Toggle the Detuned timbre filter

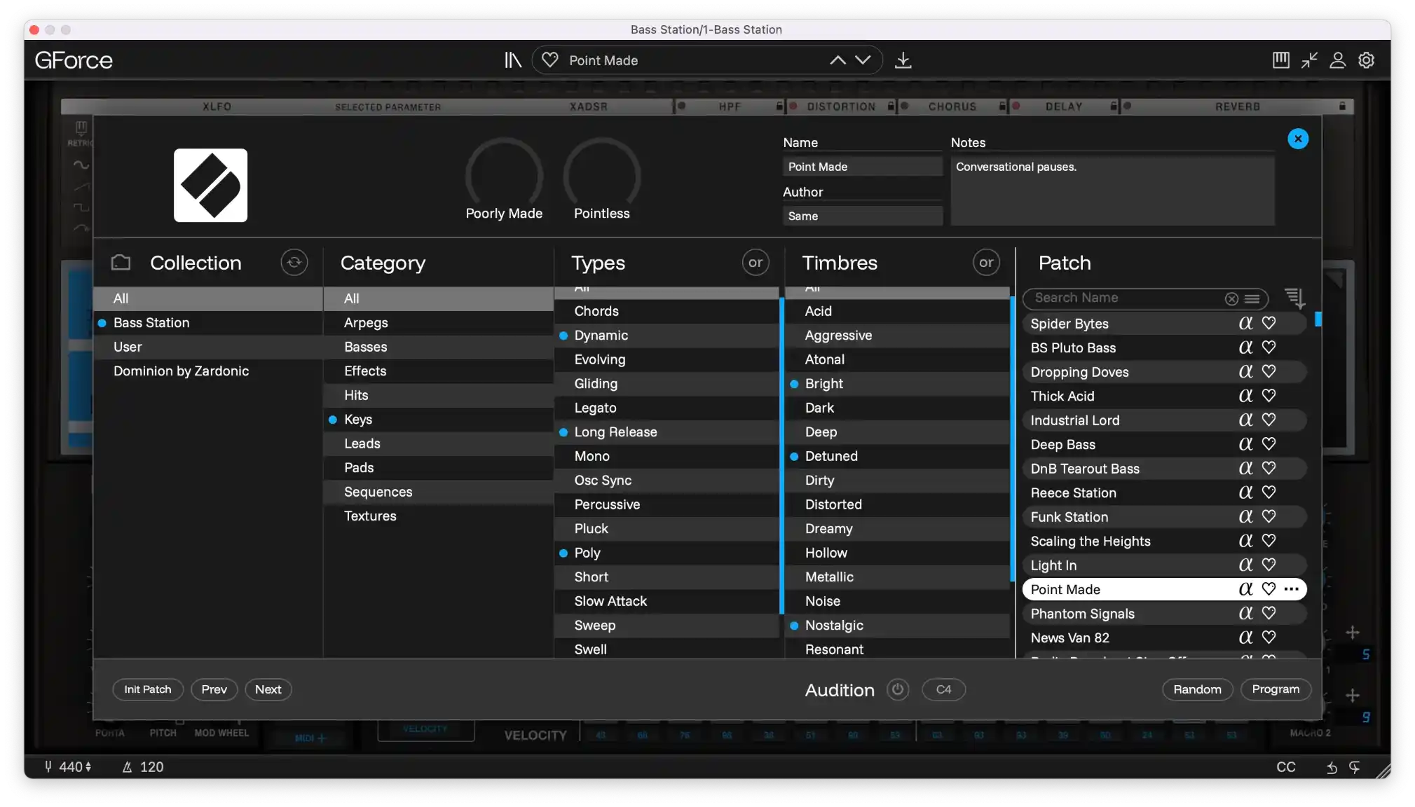tap(897, 456)
